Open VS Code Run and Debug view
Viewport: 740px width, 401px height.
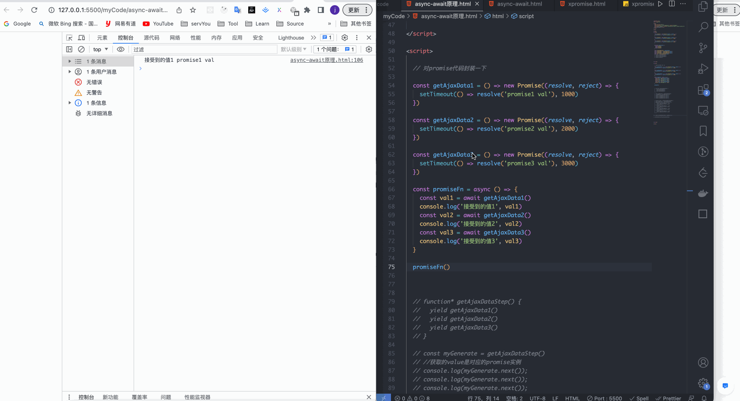pos(703,69)
